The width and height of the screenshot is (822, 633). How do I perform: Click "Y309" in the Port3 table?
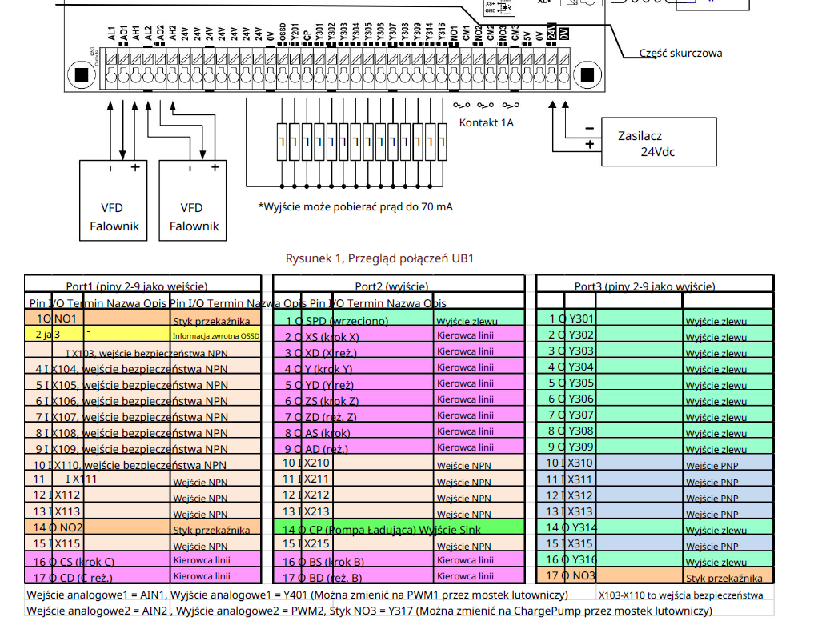(581, 447)
